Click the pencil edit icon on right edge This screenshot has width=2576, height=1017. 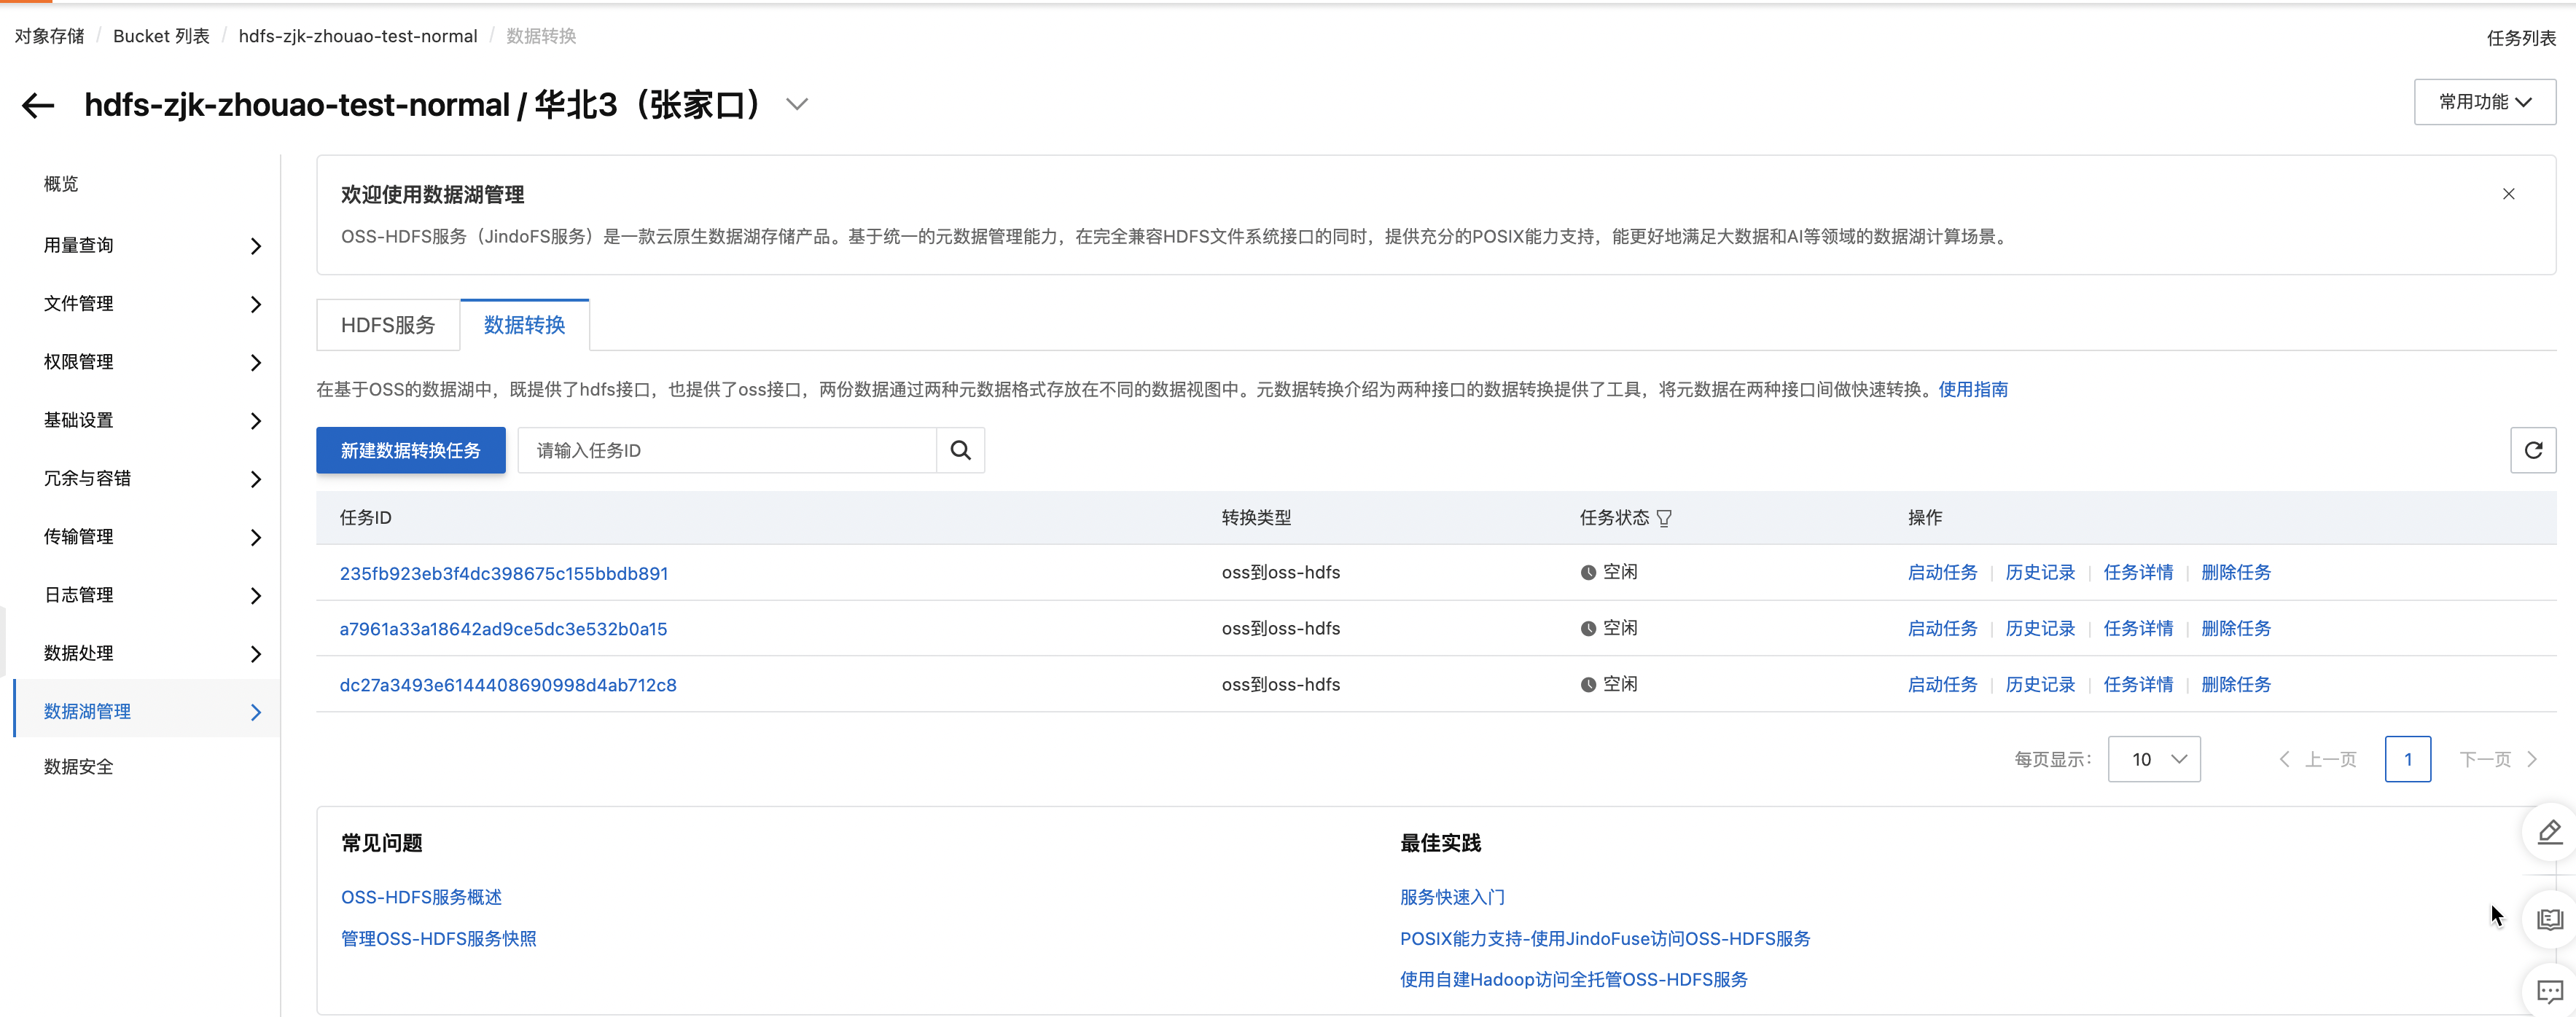2549,832
